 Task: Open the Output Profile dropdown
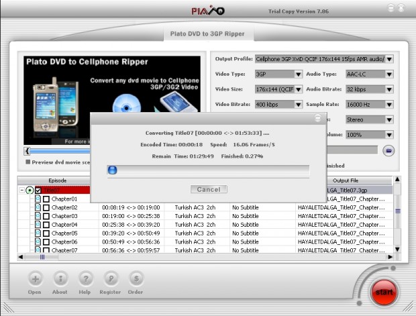pos(389,59)
